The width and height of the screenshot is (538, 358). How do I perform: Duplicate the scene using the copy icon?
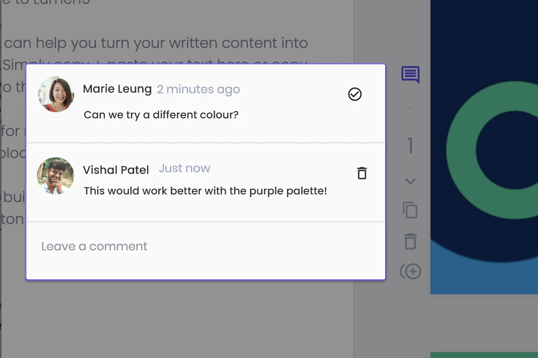pos(410,210)
